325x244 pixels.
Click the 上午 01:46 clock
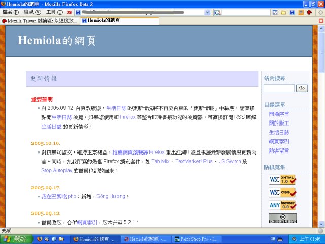coord(310,239)
